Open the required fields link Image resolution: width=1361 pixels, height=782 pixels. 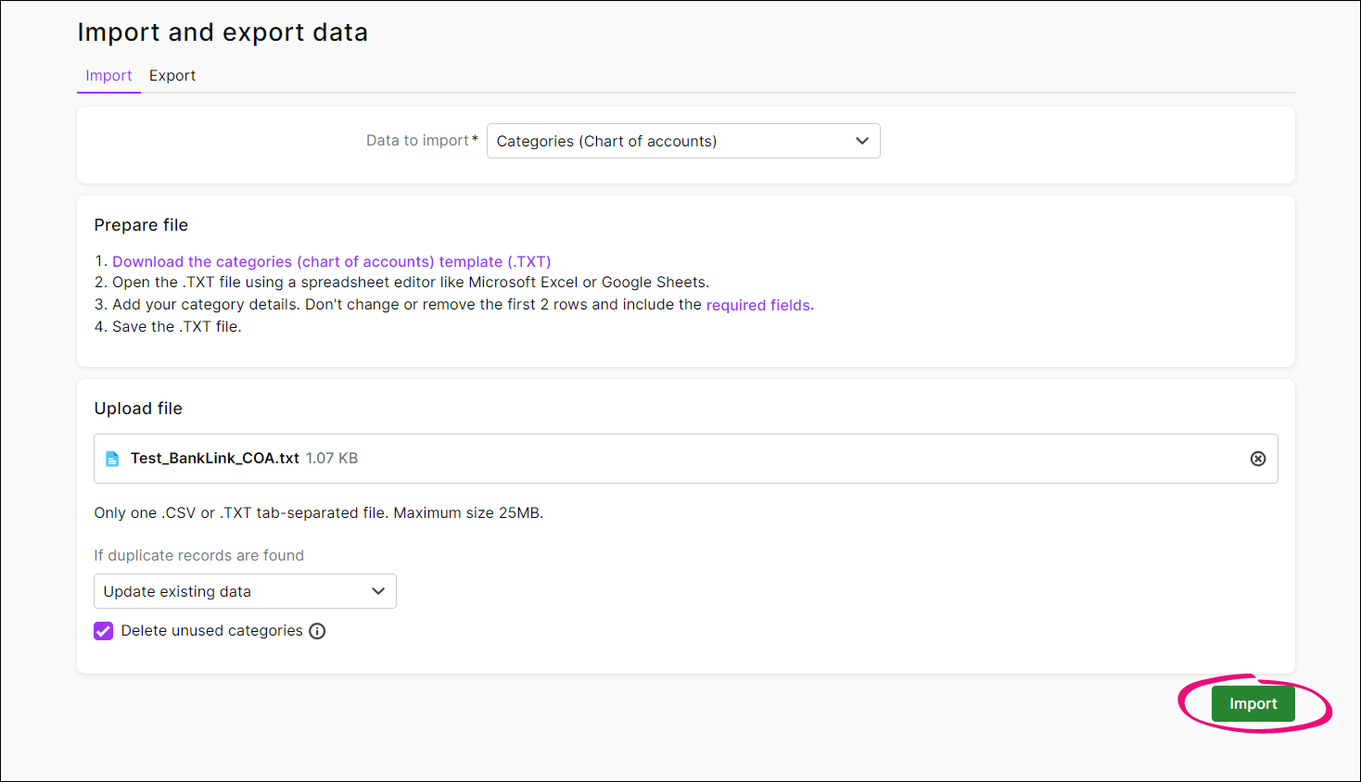tap(757, 305)
